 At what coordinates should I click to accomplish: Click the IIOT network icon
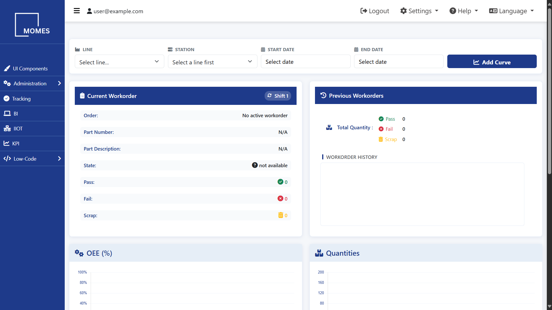7,128
